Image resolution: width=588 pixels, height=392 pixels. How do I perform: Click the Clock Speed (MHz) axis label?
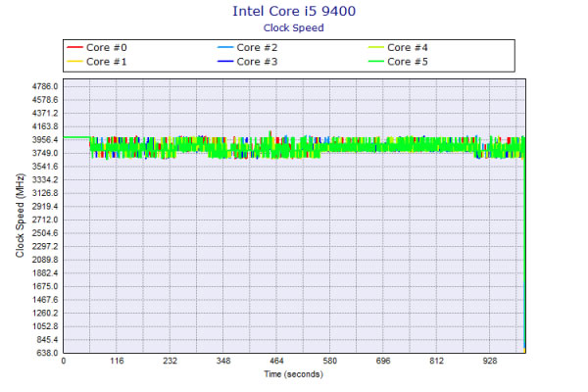click(x=20, y=216)
